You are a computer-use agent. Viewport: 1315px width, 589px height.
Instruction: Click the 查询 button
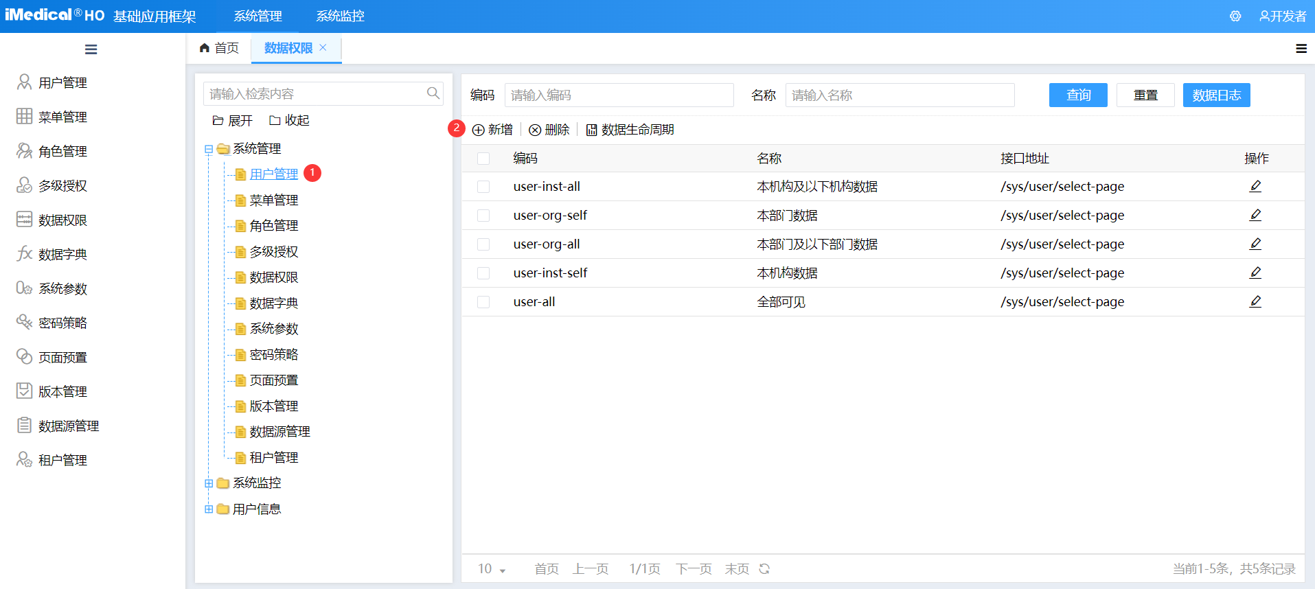(x=1078, y=95)
